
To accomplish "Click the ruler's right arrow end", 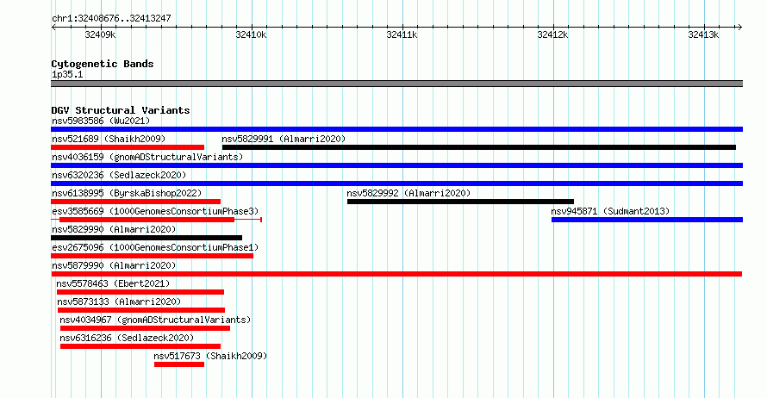I will coord(739,28).
